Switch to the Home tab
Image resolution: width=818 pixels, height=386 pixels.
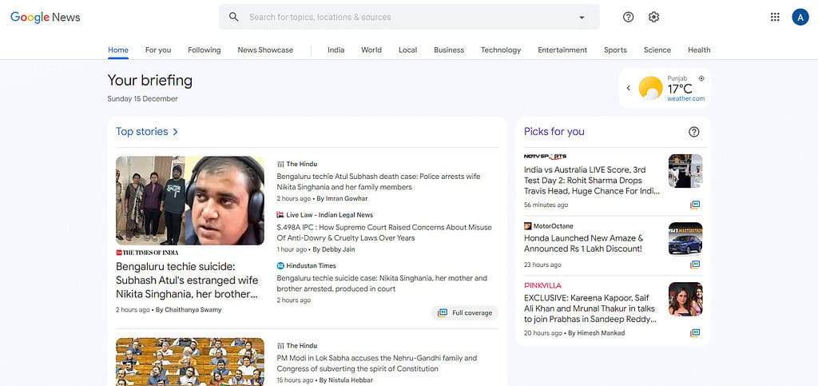tap(118, 50)
